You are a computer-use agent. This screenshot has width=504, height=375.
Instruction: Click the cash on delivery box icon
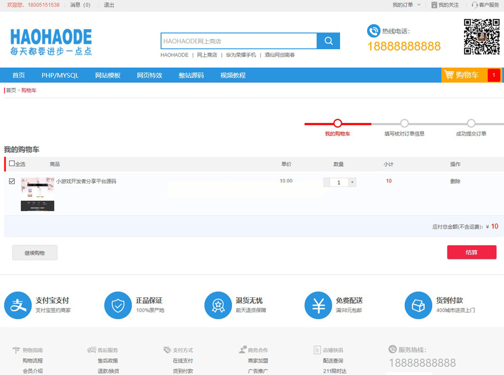[x=418, y=305]
